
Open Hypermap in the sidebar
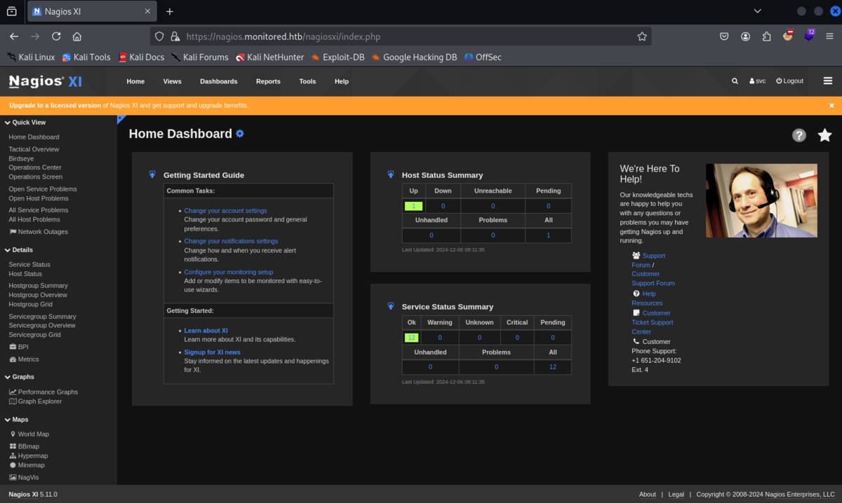(28, 456)
